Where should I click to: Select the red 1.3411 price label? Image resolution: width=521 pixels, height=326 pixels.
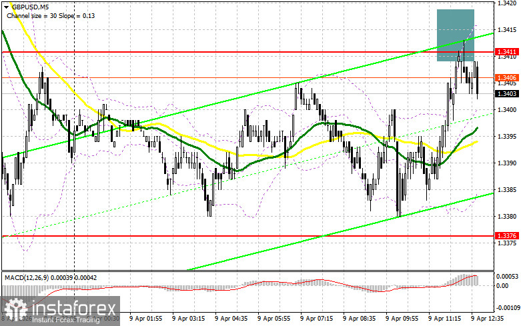pyautogui.click(x=506, y=52)
